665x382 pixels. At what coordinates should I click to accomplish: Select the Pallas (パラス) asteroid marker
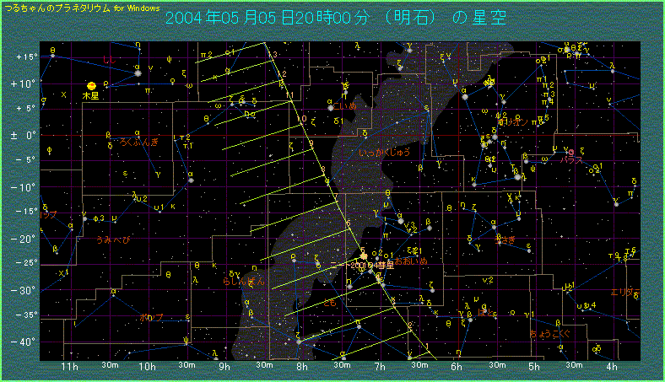570,152
